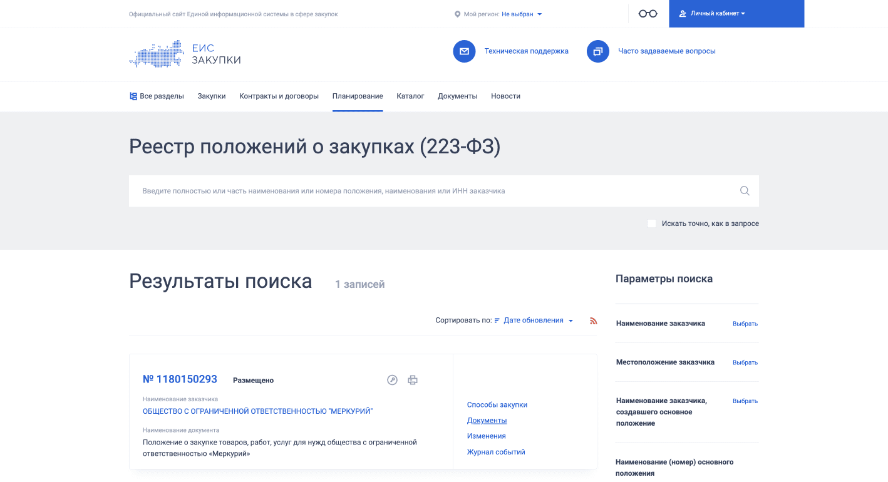Click the Все разделы grid icon

coord(133,96)
